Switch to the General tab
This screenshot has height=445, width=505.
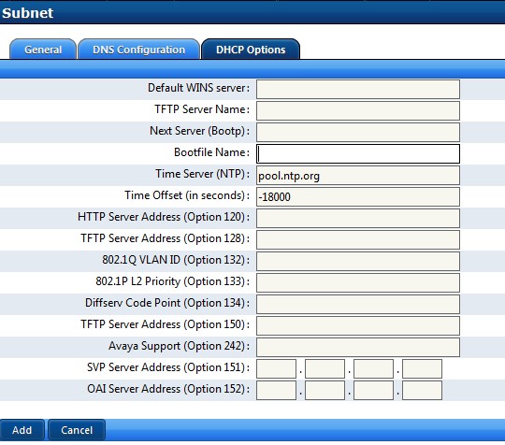(x=43, y=50)
